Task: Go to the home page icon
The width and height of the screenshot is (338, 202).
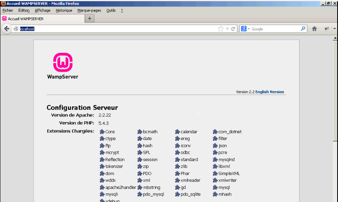Action: click(315, 29)
